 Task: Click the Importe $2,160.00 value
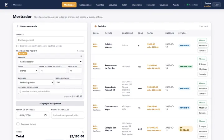(77, 96)
